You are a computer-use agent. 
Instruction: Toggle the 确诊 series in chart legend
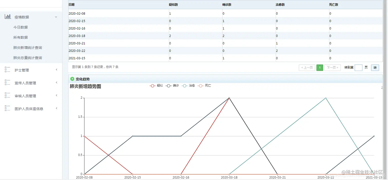(x=172, y=86)
